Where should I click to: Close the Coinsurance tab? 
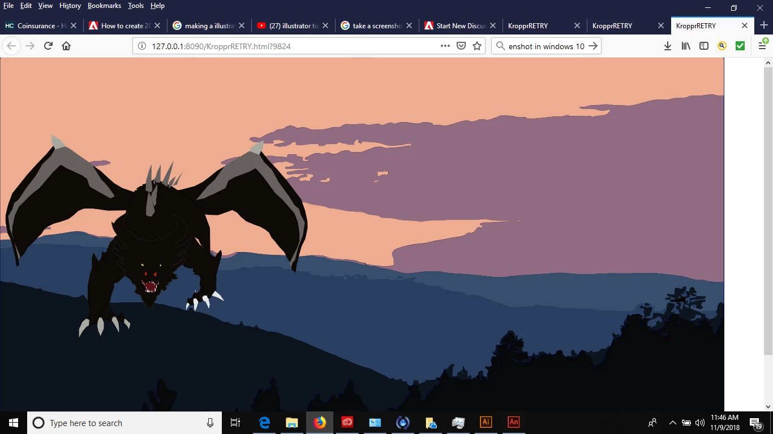pos(74,25)
